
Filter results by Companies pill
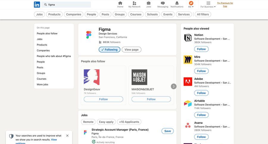coord(74,14)
